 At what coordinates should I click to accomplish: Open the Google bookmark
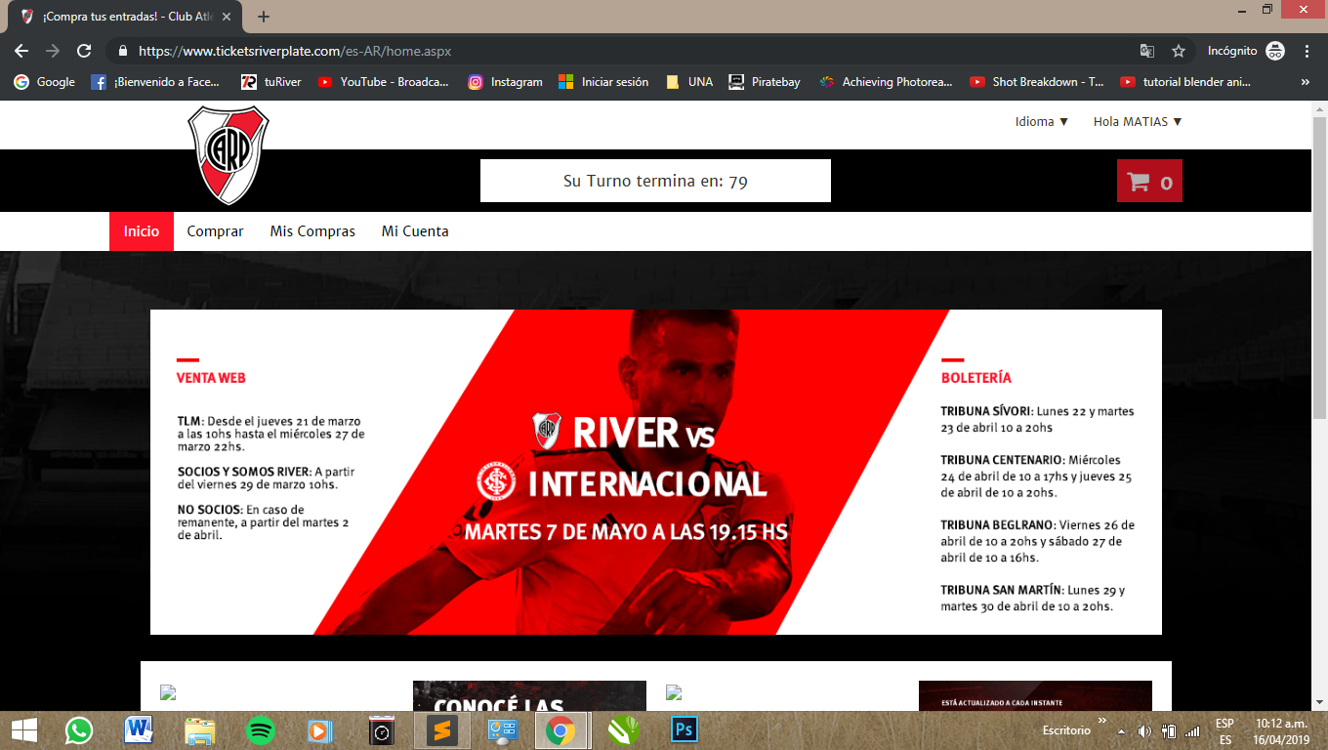click(44, 82)
